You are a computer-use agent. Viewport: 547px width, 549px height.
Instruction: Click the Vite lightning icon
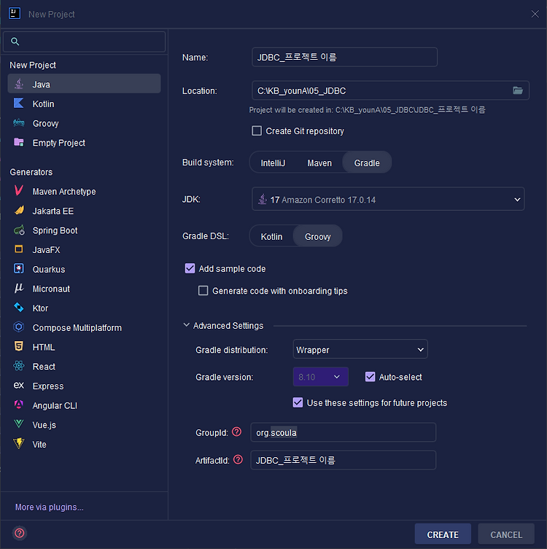pos(18,443)
